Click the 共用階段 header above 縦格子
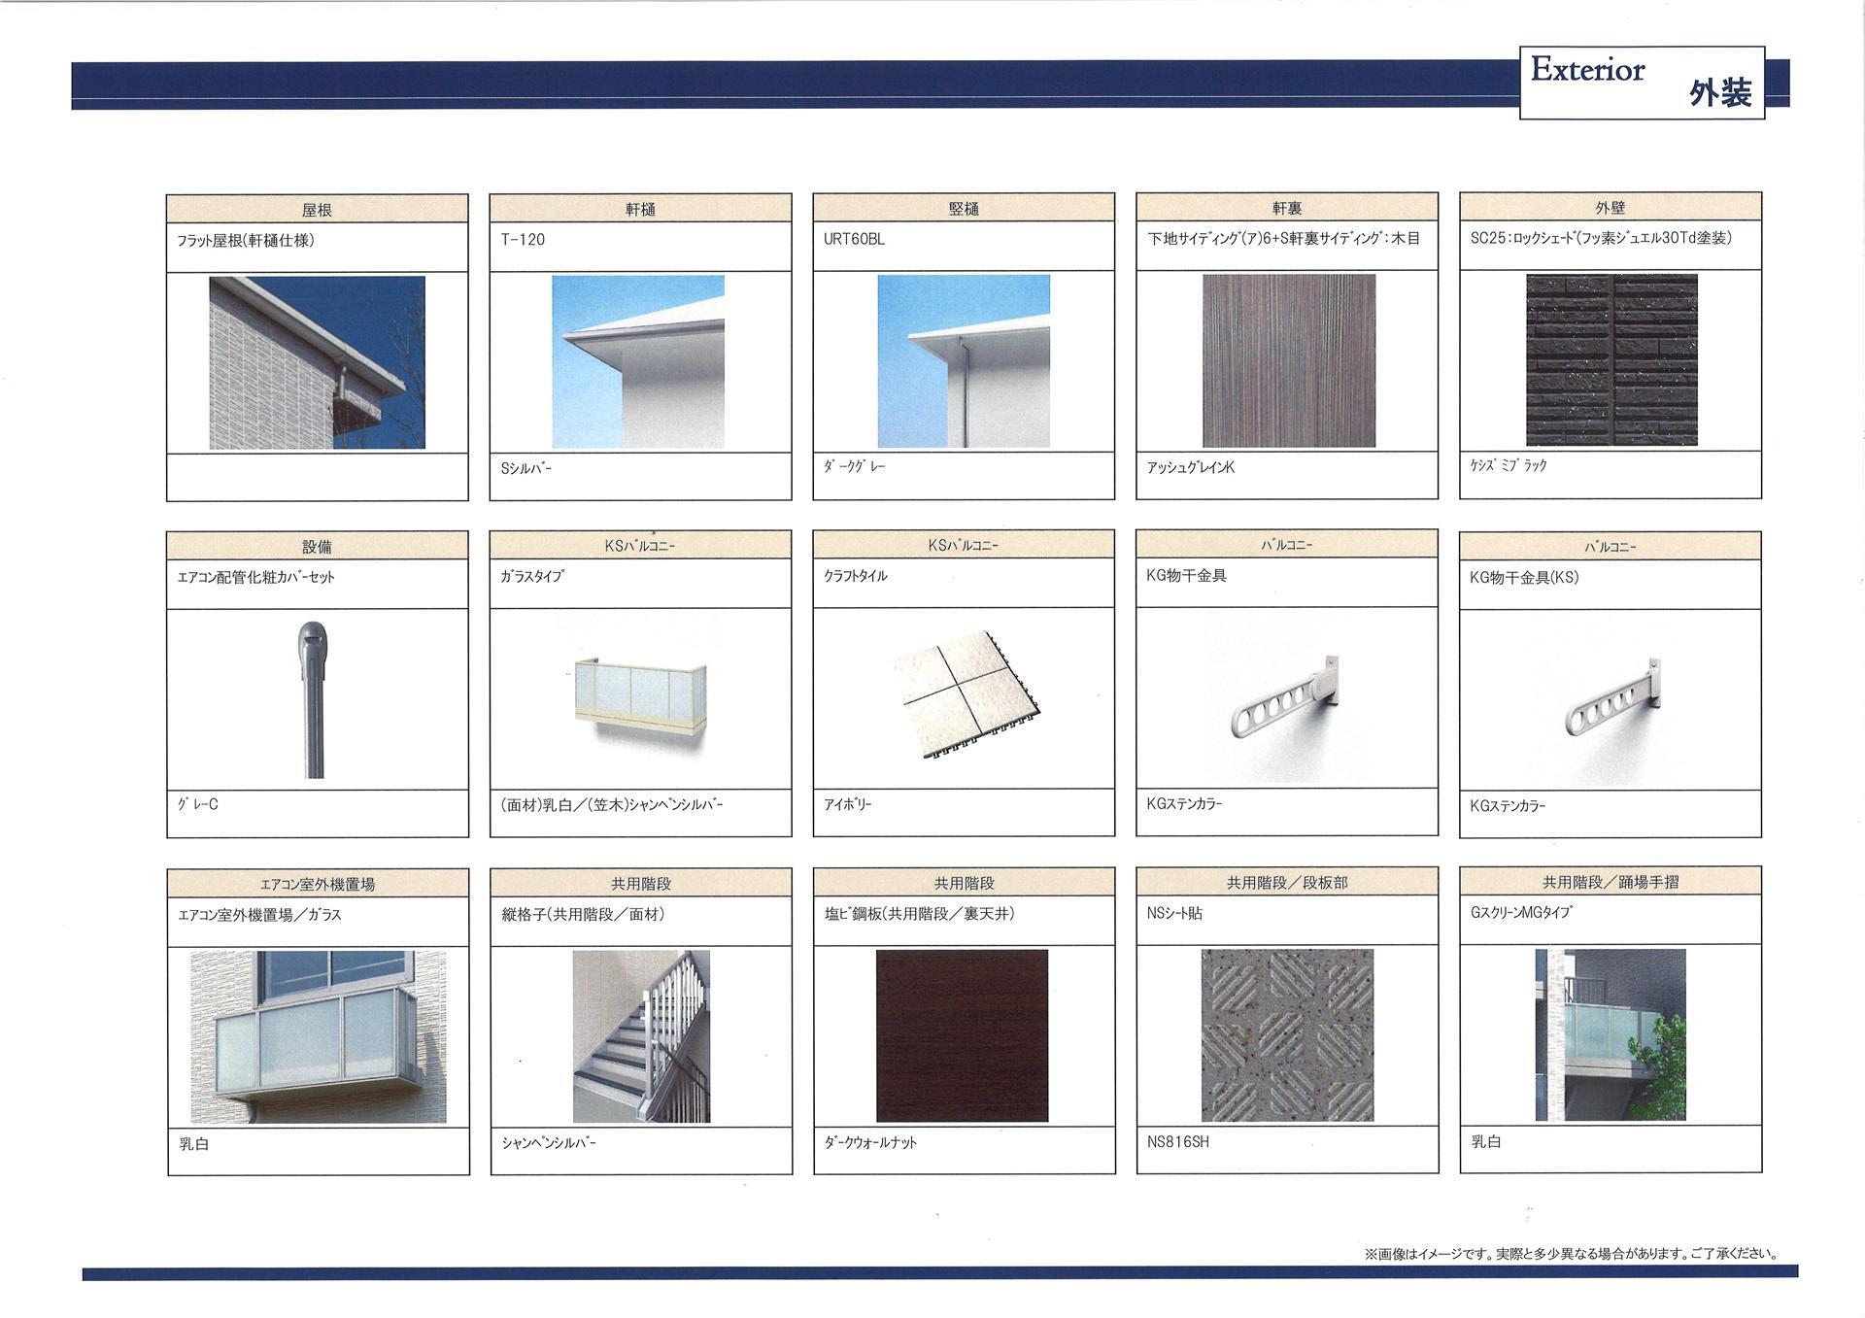Image resolution: width=1865 pixels, height=1318 pixels. point(641,884)
